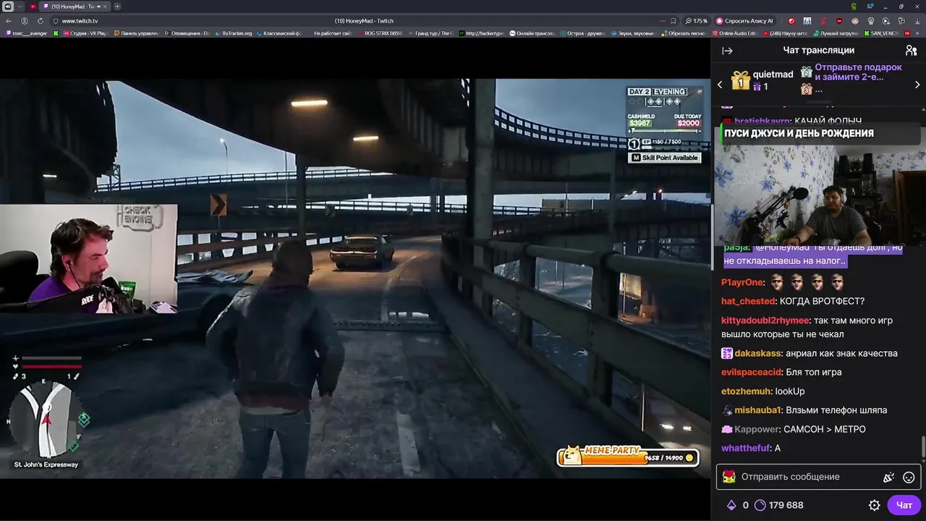The width and height of the screenshot is (926, 521).
Task: Open channel points balance 179 688
Action: [778, 505]
